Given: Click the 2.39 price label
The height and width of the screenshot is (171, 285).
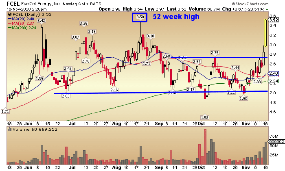Looking at the screenshot, I should (x=39, y=78).
